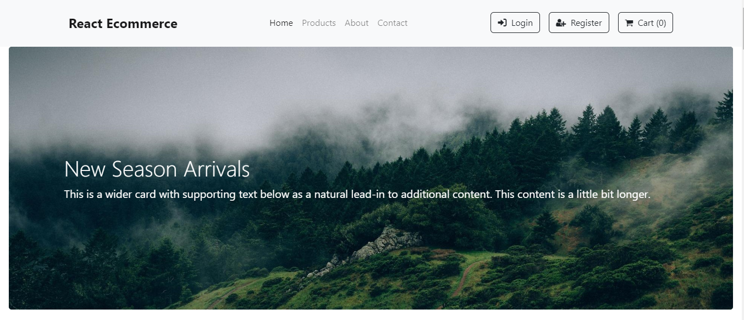The width and height of the screenshot is (744, 320).
Task: Click the word Login in the Login button
Action: tap(522, 23)
